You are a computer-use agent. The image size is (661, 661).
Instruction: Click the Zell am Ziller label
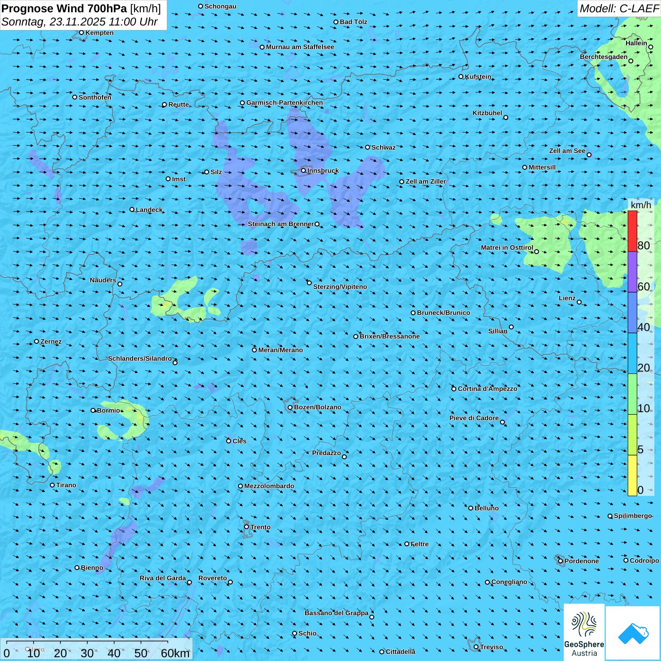point(426,181)
